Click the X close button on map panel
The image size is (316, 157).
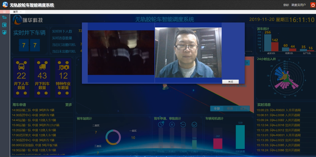247,63
